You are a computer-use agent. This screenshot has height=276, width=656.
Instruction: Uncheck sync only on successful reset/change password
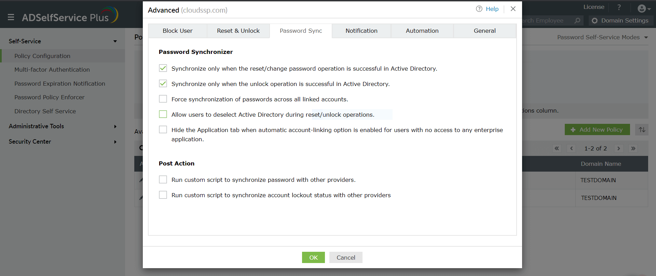tap(163, 68)
